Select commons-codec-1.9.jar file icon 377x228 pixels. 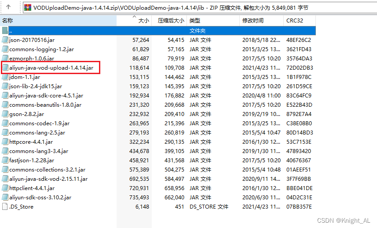[x=5, y=123]
